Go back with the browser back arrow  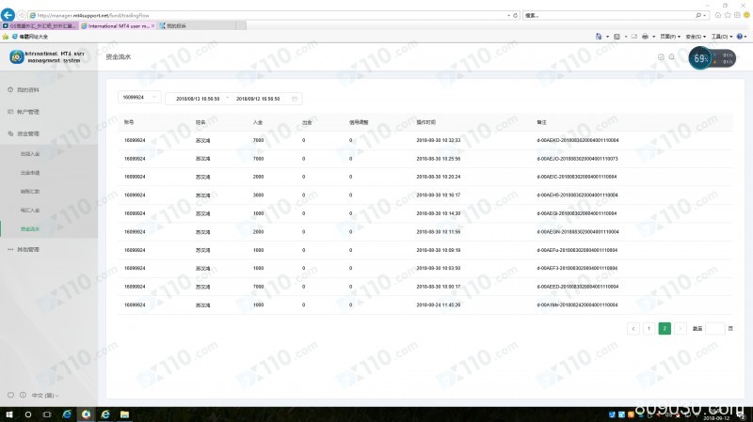point(8,15)
